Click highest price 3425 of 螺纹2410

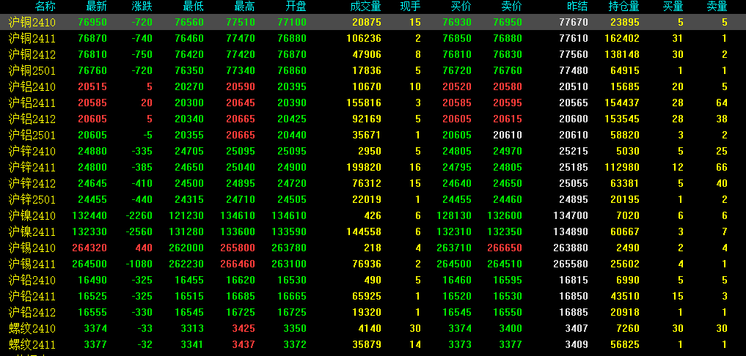[x=243, y=329]
